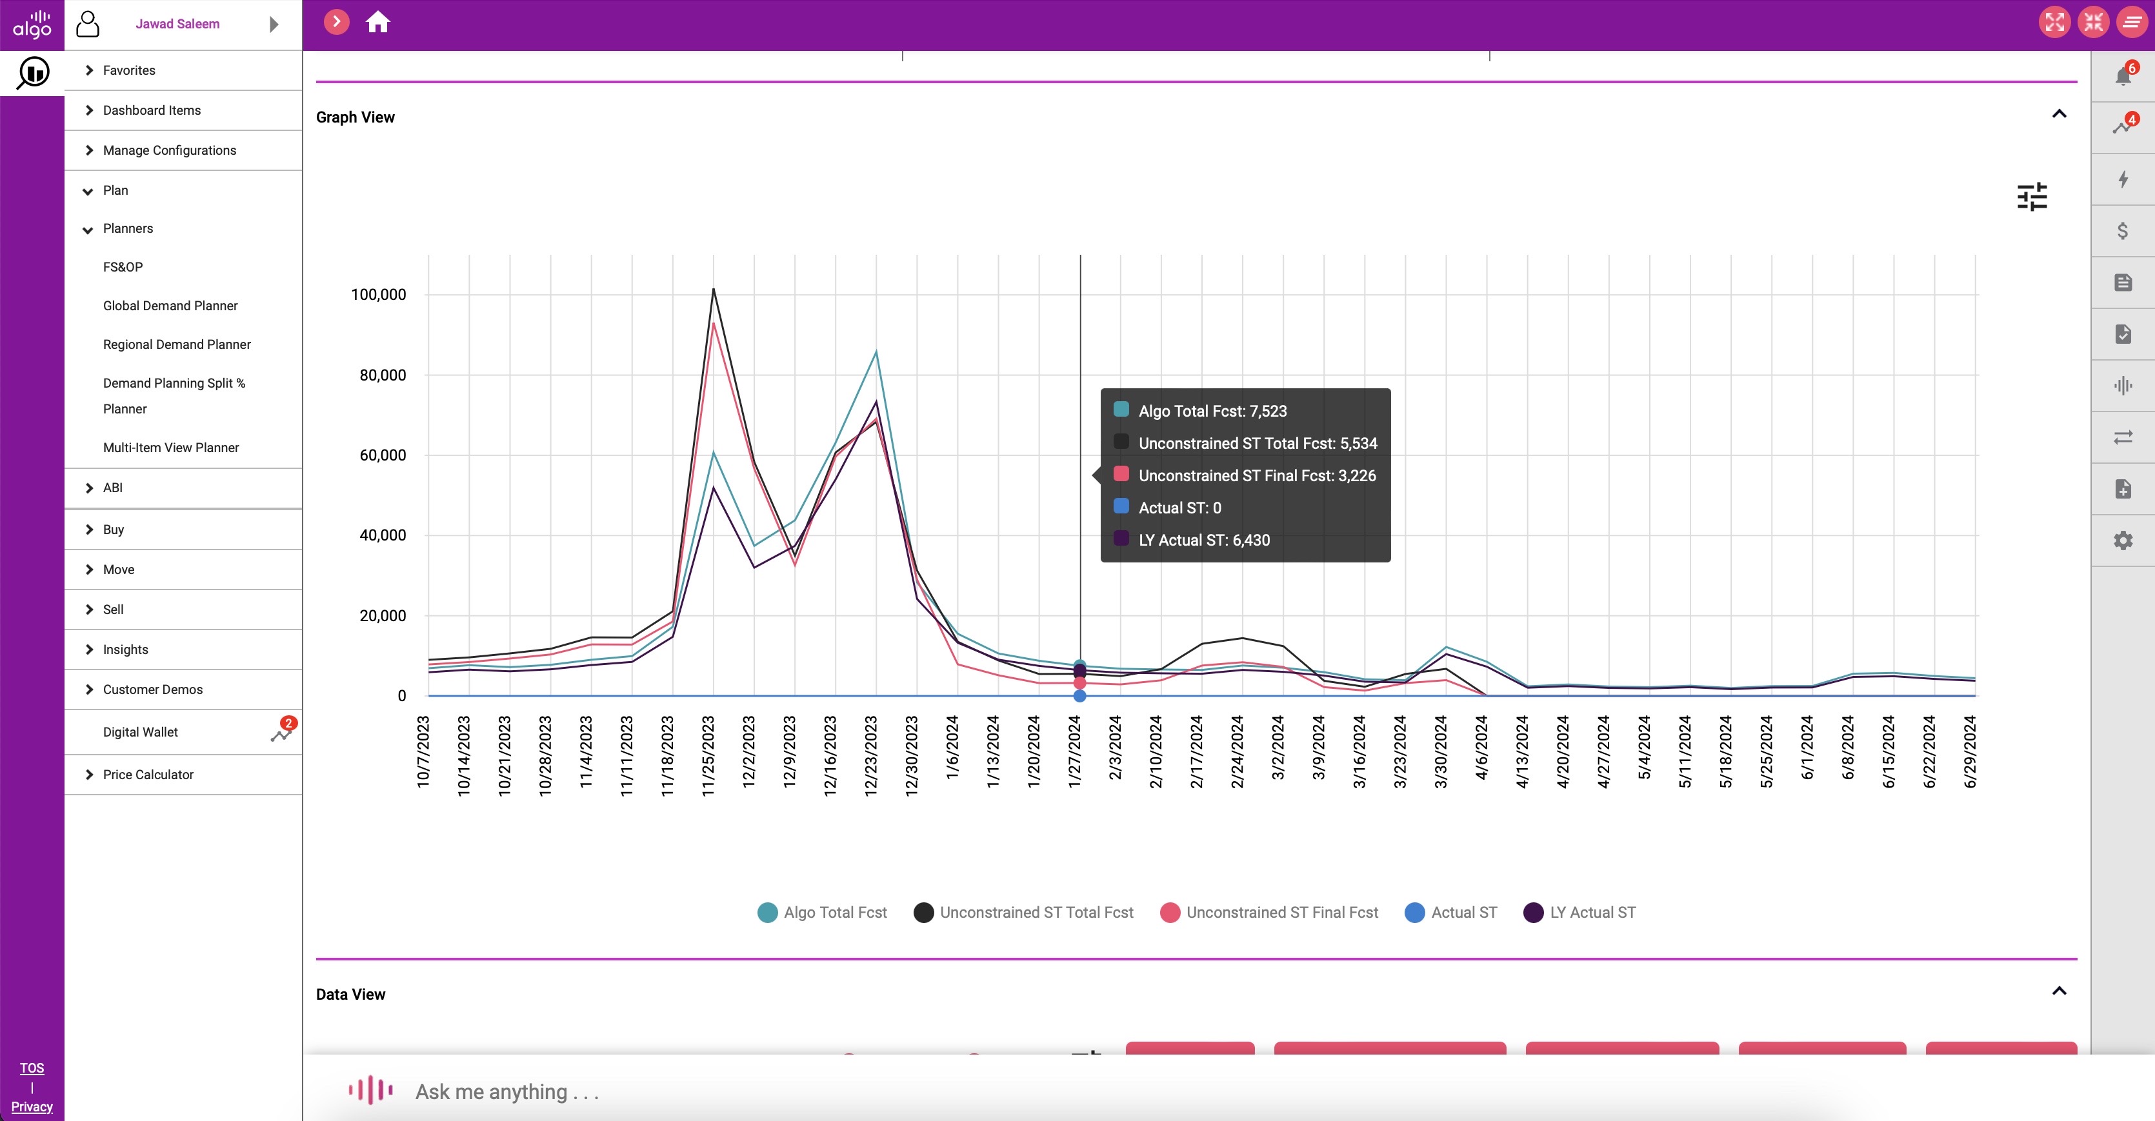Open the dollar sign pricing panel
The width and height of the screenshot is (2155, 1121).
point(2123,231)
